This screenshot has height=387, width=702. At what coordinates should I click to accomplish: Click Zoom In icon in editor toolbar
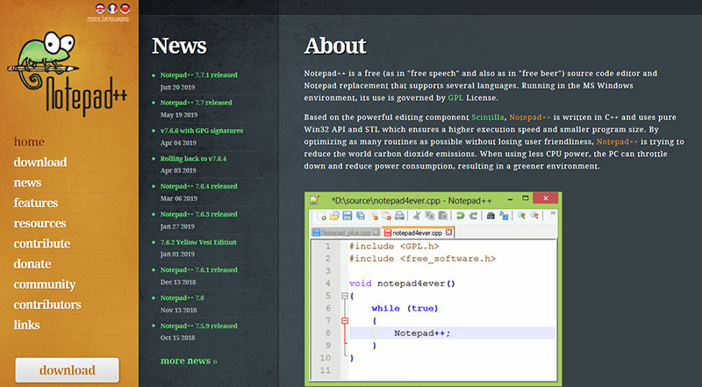(x=521, y=215)
